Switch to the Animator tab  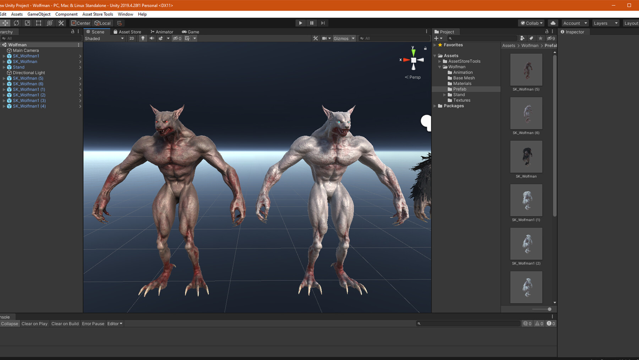(x=162, y=32)
